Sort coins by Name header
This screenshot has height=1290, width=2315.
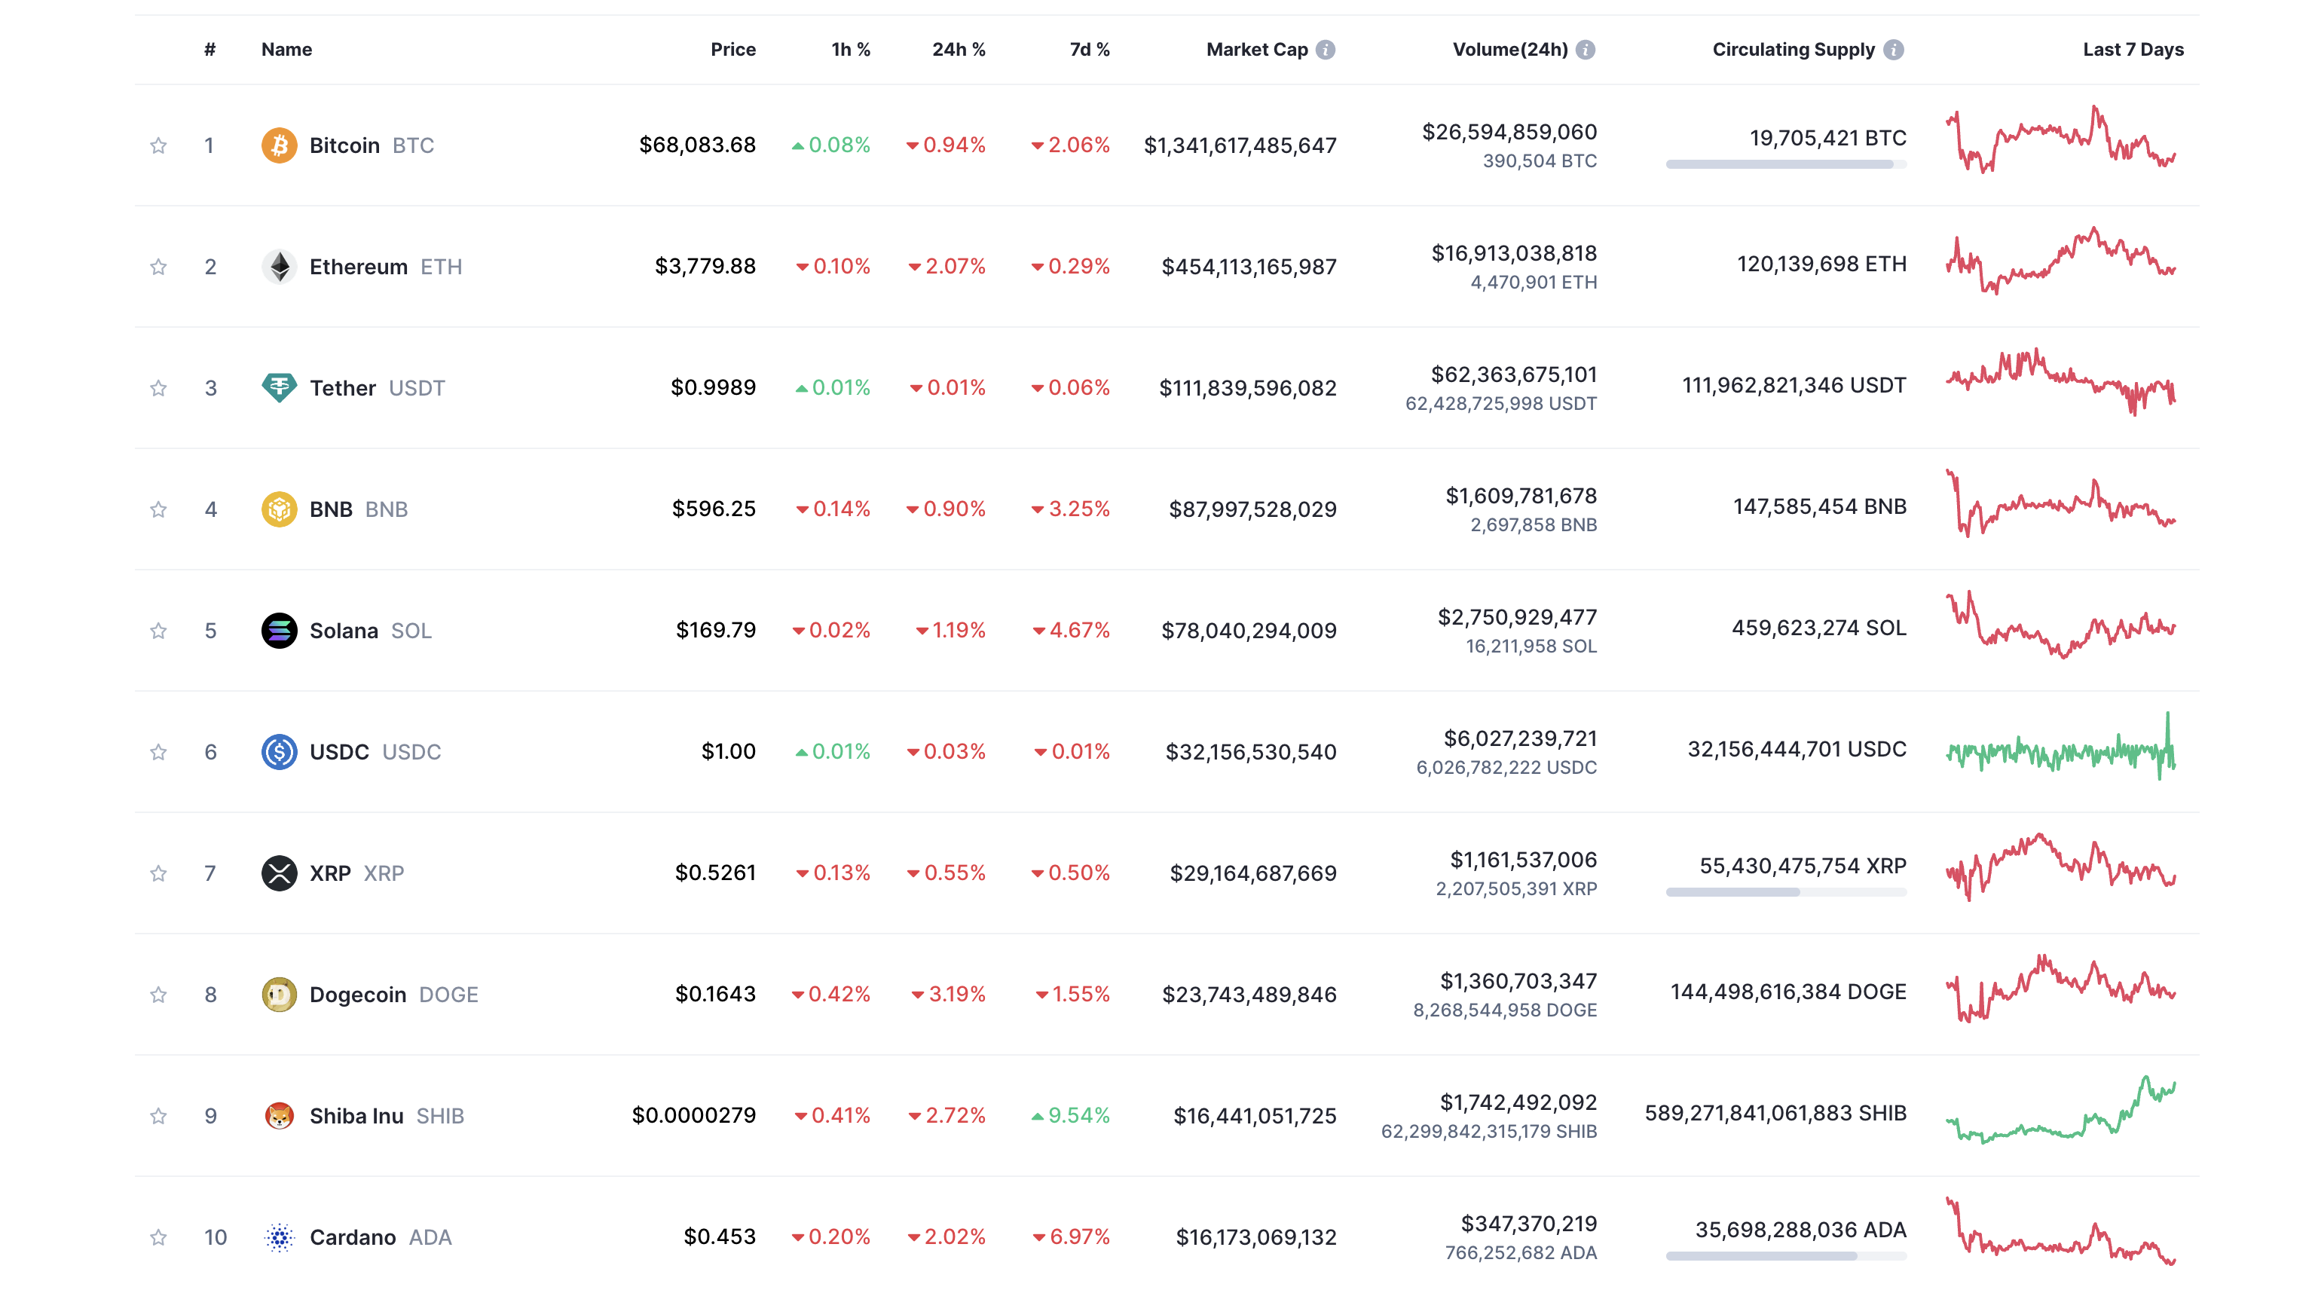[x=286, y=50]
